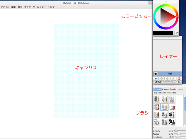
Task: Select the first blurry smudge brush thumbnail
Action: coord(157,99)
